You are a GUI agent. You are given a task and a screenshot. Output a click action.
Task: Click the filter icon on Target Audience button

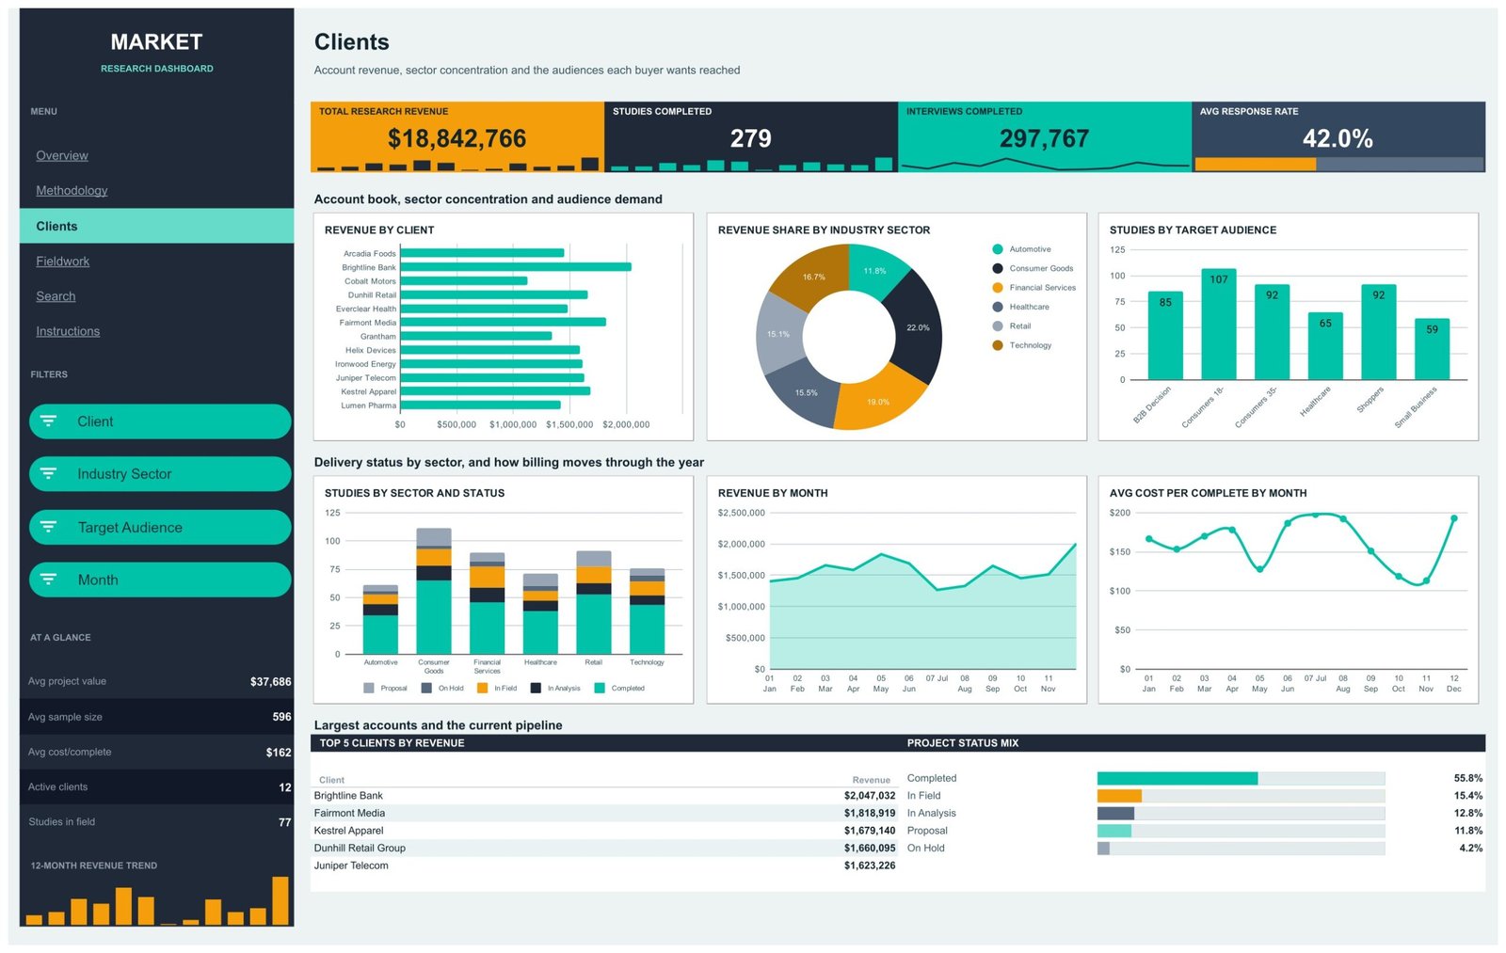(48, 527)
